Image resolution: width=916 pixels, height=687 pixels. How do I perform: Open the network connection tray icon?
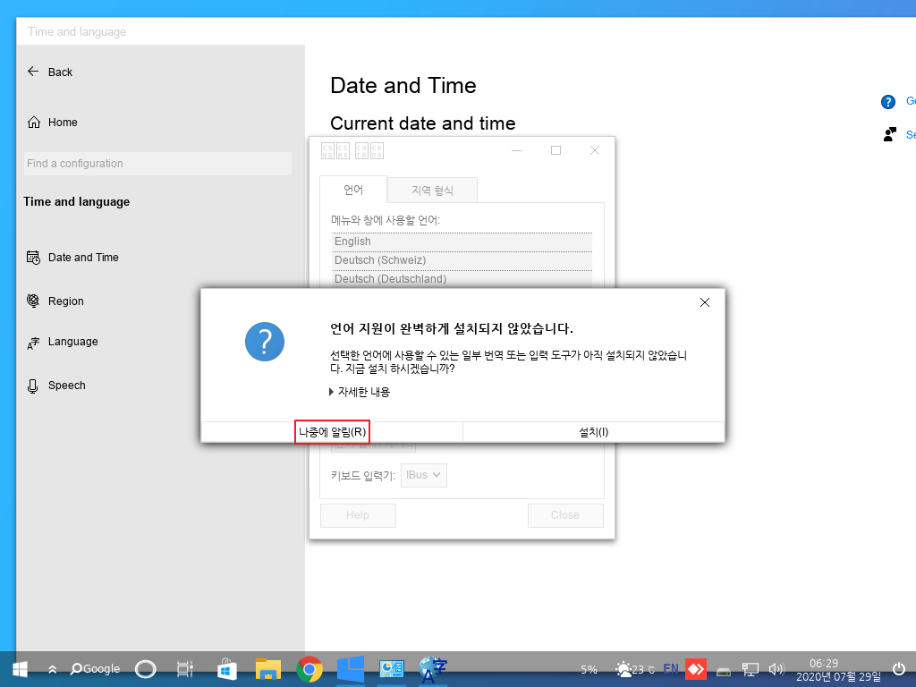751,669
